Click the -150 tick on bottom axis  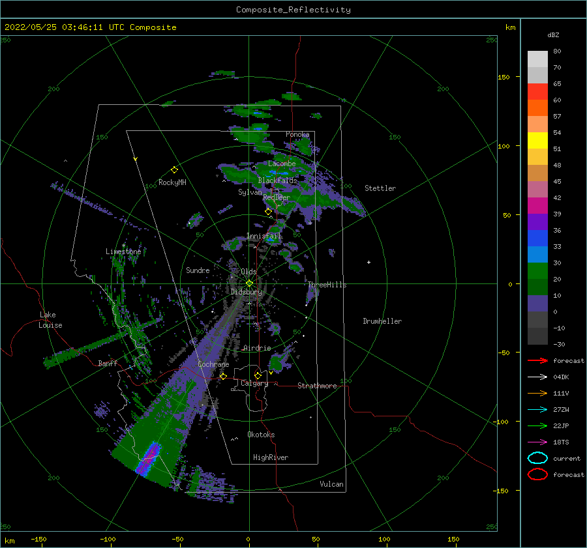pyautogui.click(x=38, y=539)
